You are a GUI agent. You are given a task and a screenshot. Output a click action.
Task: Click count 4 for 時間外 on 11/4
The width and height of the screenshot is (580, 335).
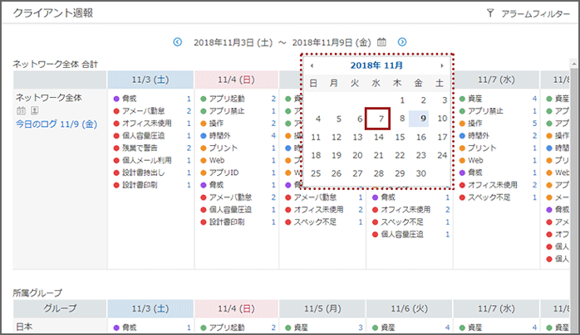point(273,136)
